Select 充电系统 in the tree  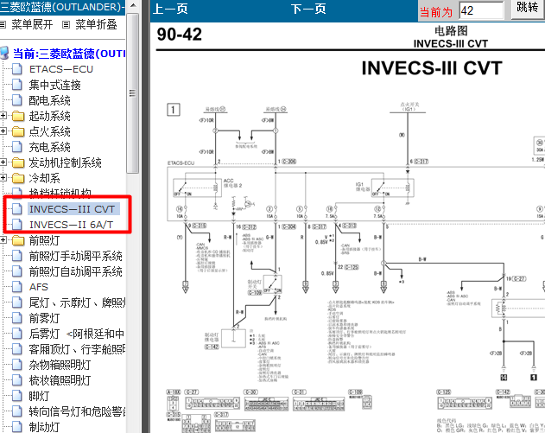pyautogui.click(x=50, y=147)
